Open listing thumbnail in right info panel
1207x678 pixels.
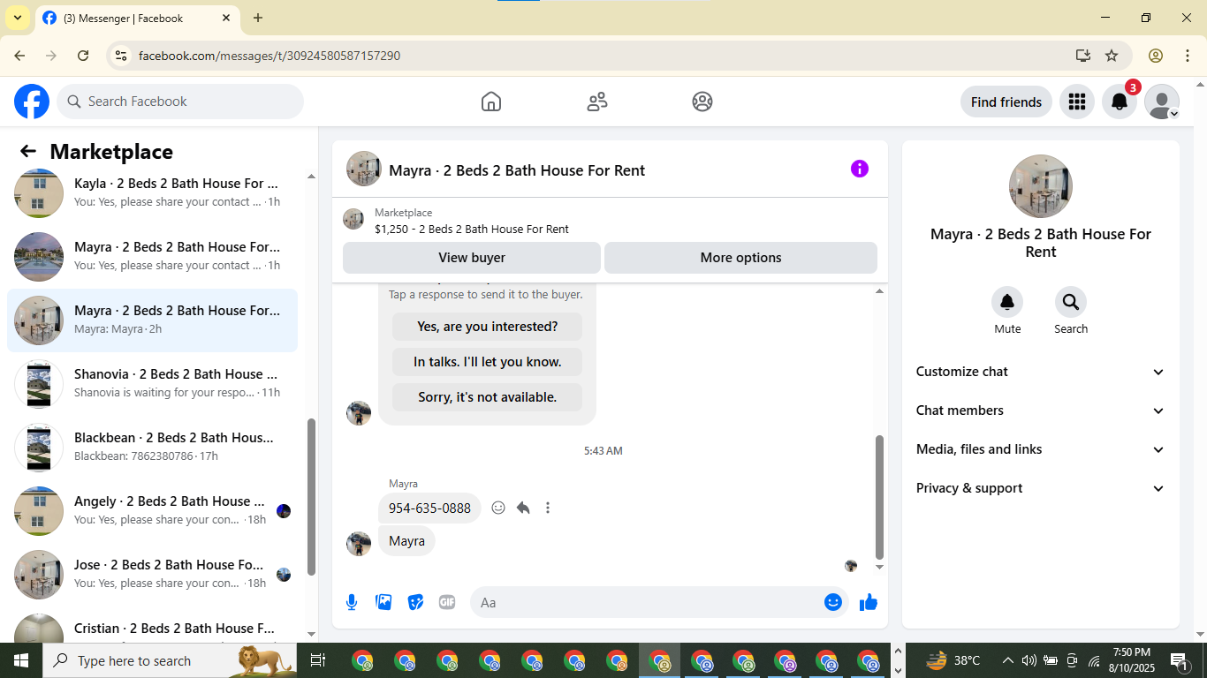1041,186
